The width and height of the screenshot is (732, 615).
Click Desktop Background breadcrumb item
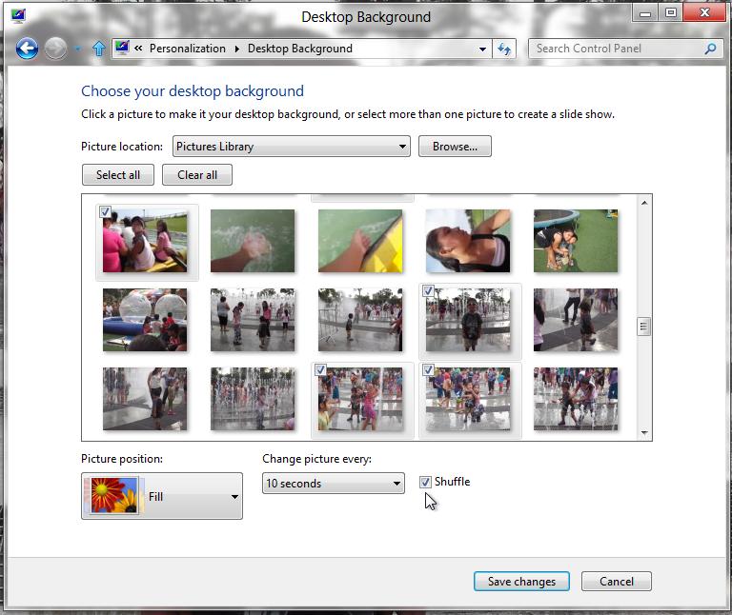point(299,49)
